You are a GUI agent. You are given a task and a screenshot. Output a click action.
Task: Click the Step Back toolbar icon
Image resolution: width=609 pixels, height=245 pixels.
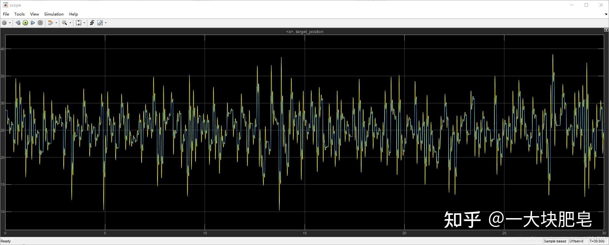pyautogui.click(x=18, y=23)
